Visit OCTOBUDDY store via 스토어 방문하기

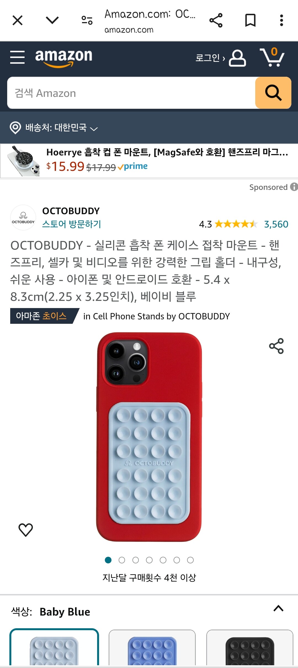pyautogui.click(x=71, y=224)
